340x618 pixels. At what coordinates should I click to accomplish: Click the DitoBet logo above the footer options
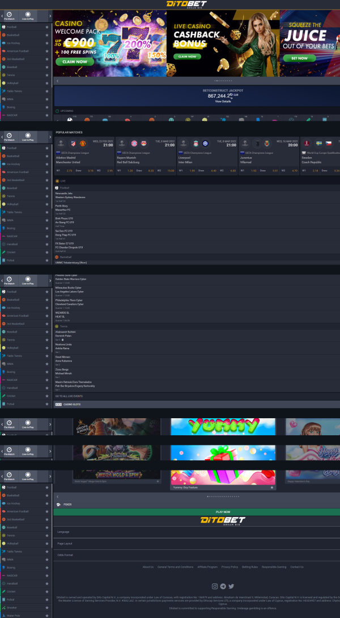point(223,520)
